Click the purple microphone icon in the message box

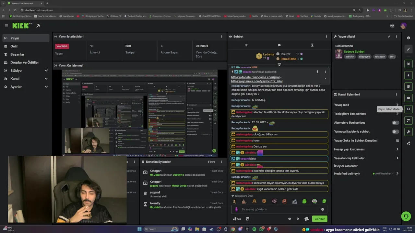(x=236, y=209)
